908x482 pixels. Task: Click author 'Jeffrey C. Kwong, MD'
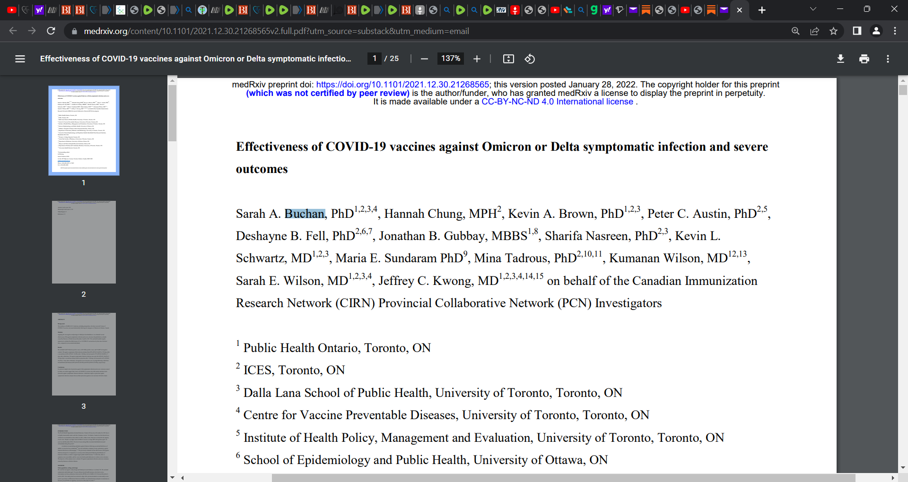[438, 281]
